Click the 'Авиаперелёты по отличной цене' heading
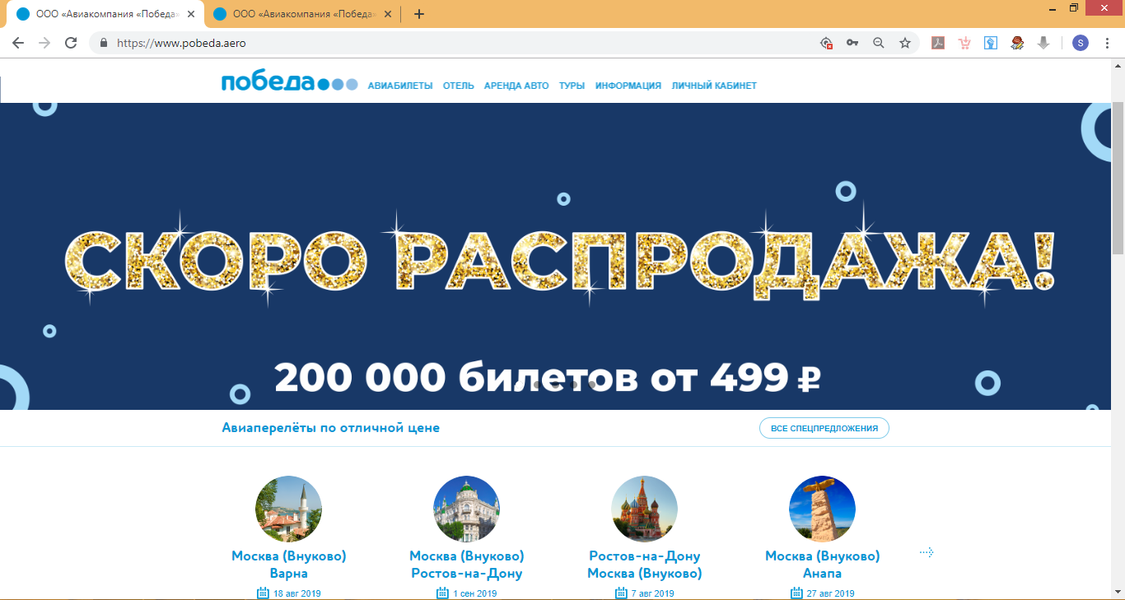Viewport: 1125px width, 600px height. pyautogui.click(x=331, y=428)
